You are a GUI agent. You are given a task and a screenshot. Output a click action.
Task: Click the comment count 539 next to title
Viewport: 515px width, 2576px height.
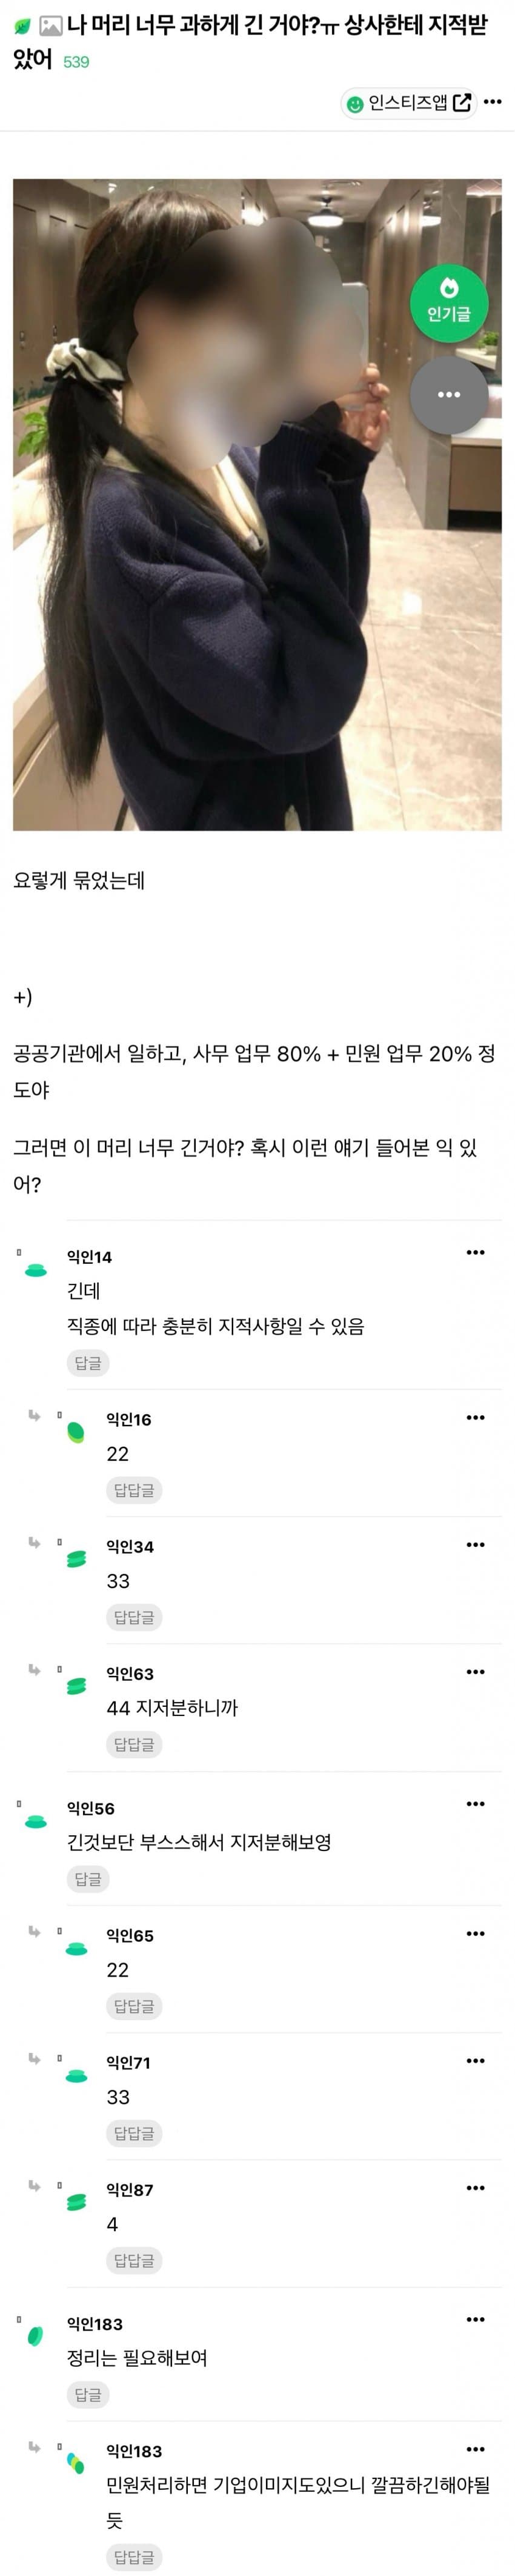(76, 62)
